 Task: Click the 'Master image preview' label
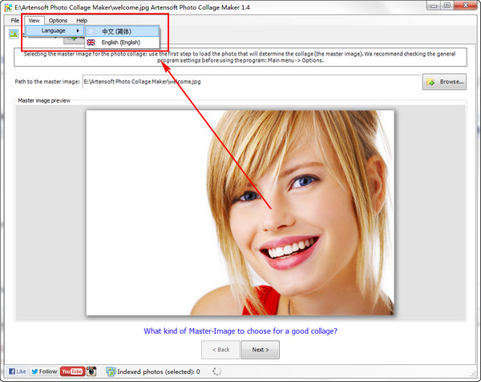point(44,100)
